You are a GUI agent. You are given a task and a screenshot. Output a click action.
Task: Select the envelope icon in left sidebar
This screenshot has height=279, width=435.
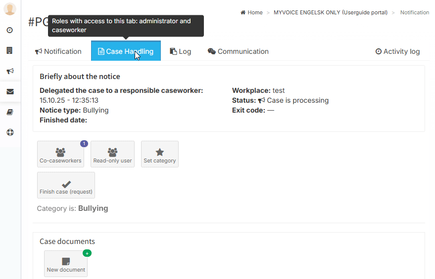click(x=10, y=92)
